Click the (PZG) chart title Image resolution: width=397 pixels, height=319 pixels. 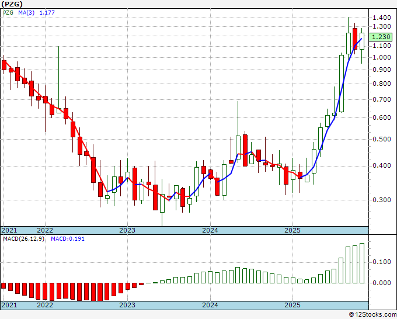pyautogui.click(x=12, y=4)
